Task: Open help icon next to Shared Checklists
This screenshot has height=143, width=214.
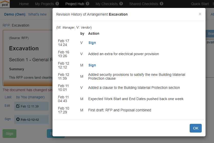Action: point(162,4)
